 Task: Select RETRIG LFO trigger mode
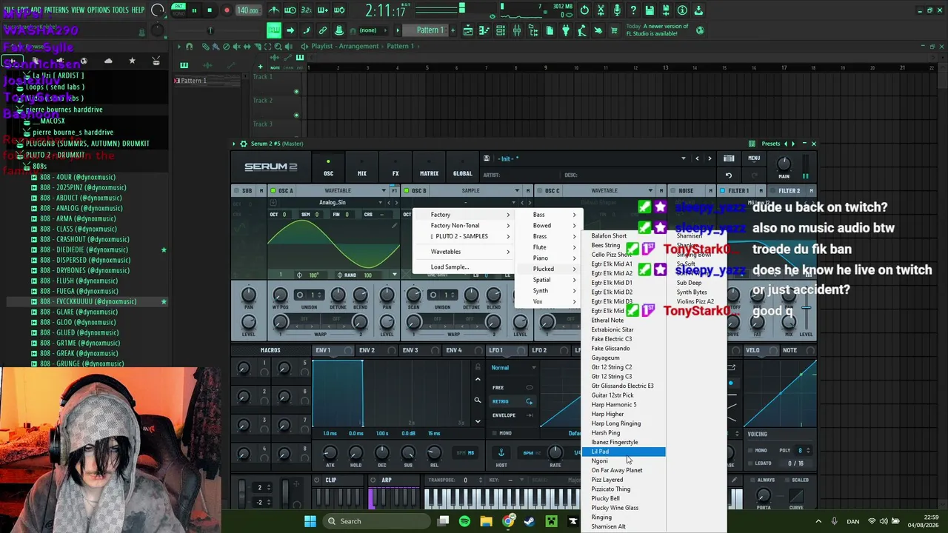[513, 401]
